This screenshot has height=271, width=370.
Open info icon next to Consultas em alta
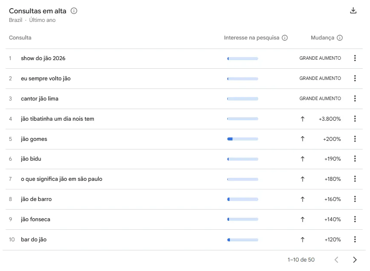click(x=74, y=11)
